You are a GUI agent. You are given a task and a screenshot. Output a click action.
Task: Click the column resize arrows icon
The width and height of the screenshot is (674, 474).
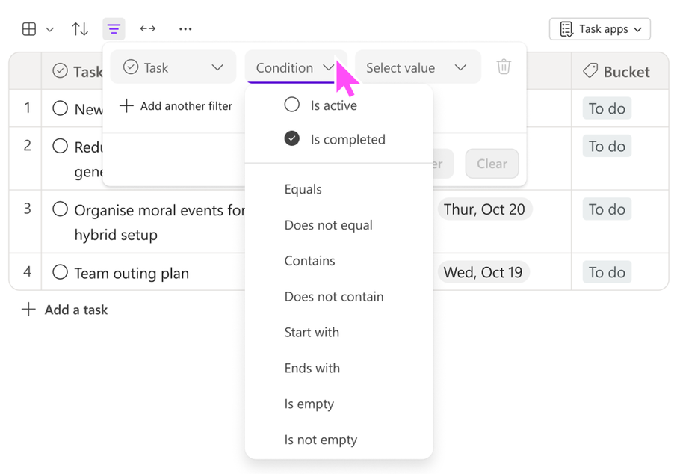147,28
